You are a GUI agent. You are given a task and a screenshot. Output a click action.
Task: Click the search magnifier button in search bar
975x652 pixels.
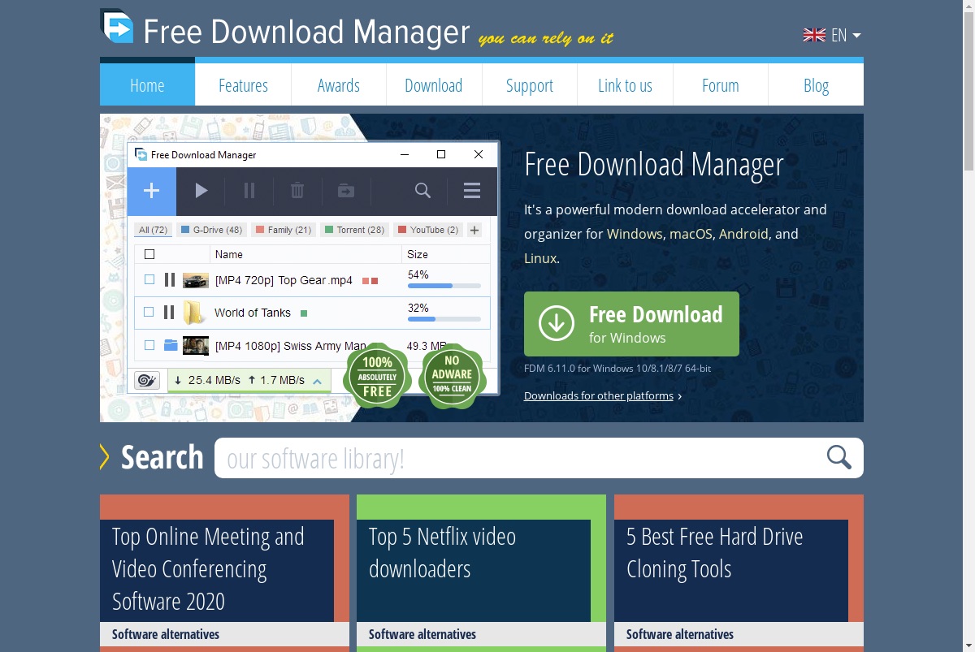point(839,457)
